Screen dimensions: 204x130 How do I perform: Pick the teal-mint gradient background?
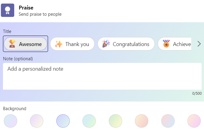click(x=89, y=121)
